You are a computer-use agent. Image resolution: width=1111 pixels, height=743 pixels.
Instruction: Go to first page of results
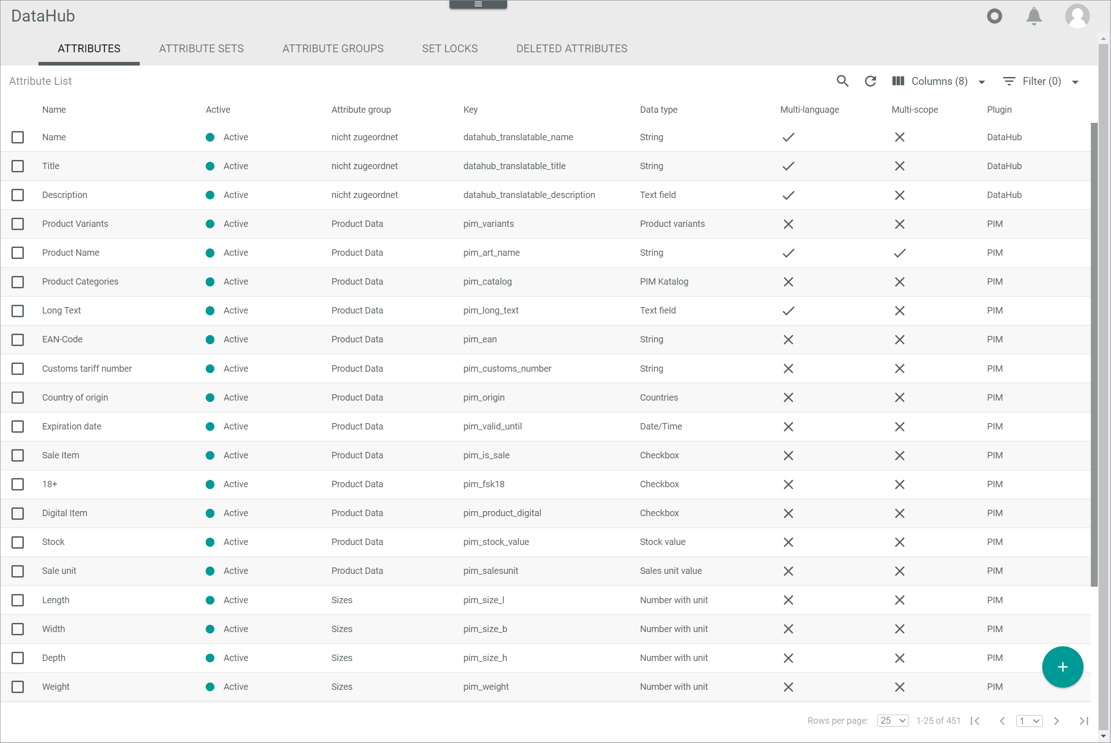(974, 721)
